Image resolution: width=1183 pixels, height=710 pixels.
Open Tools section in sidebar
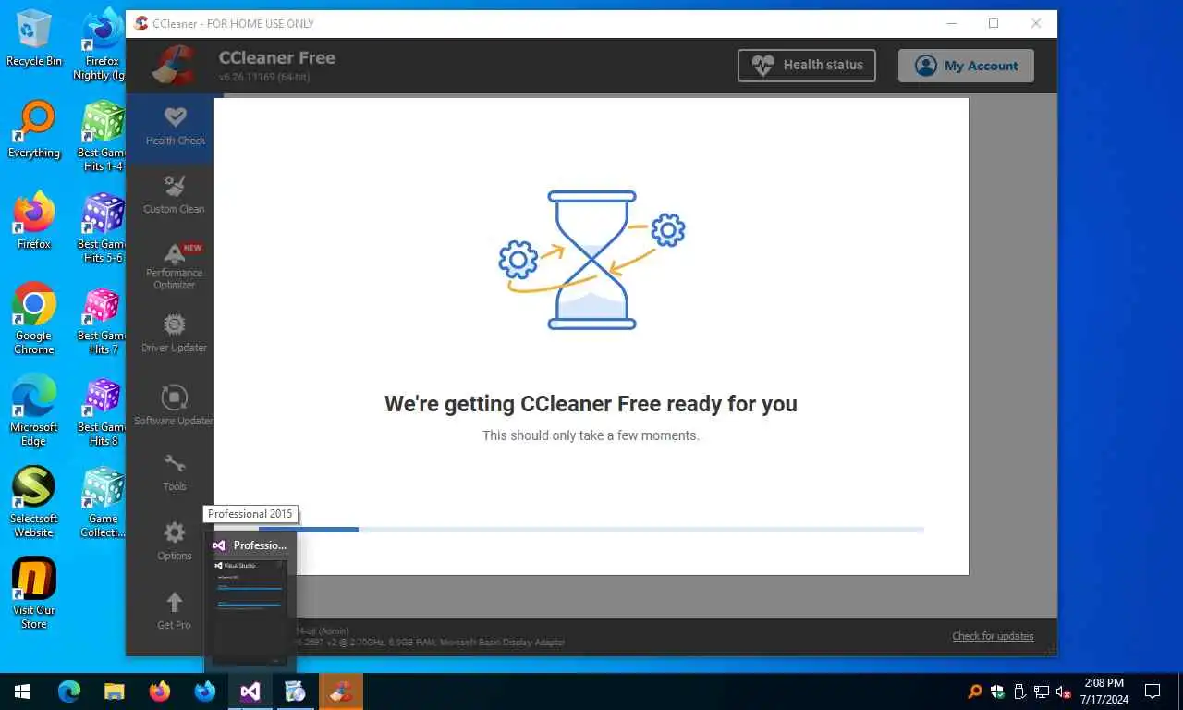[x=175, y=472]
